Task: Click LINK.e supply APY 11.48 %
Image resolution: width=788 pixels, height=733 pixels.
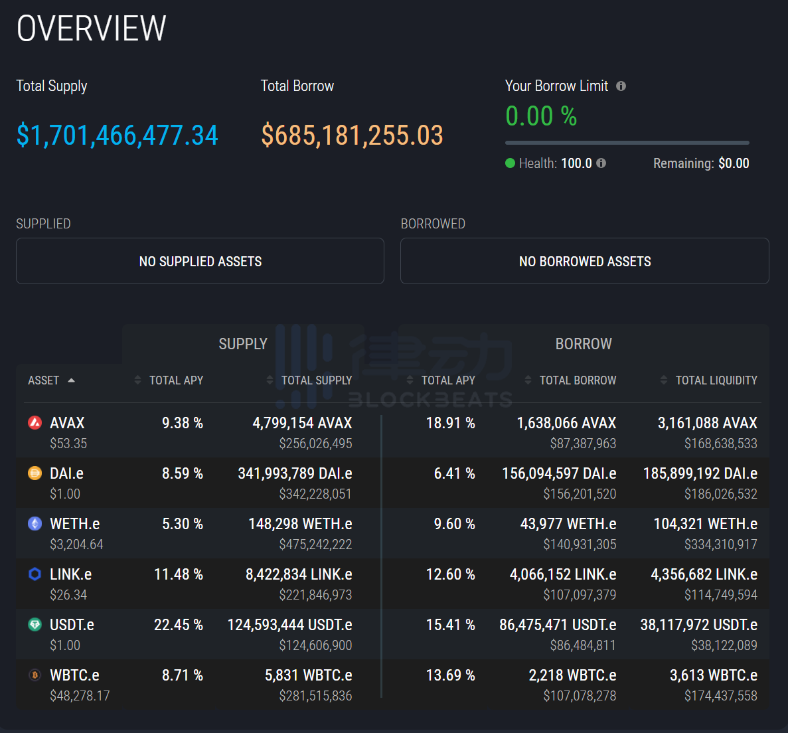Action: coord(179,574)
